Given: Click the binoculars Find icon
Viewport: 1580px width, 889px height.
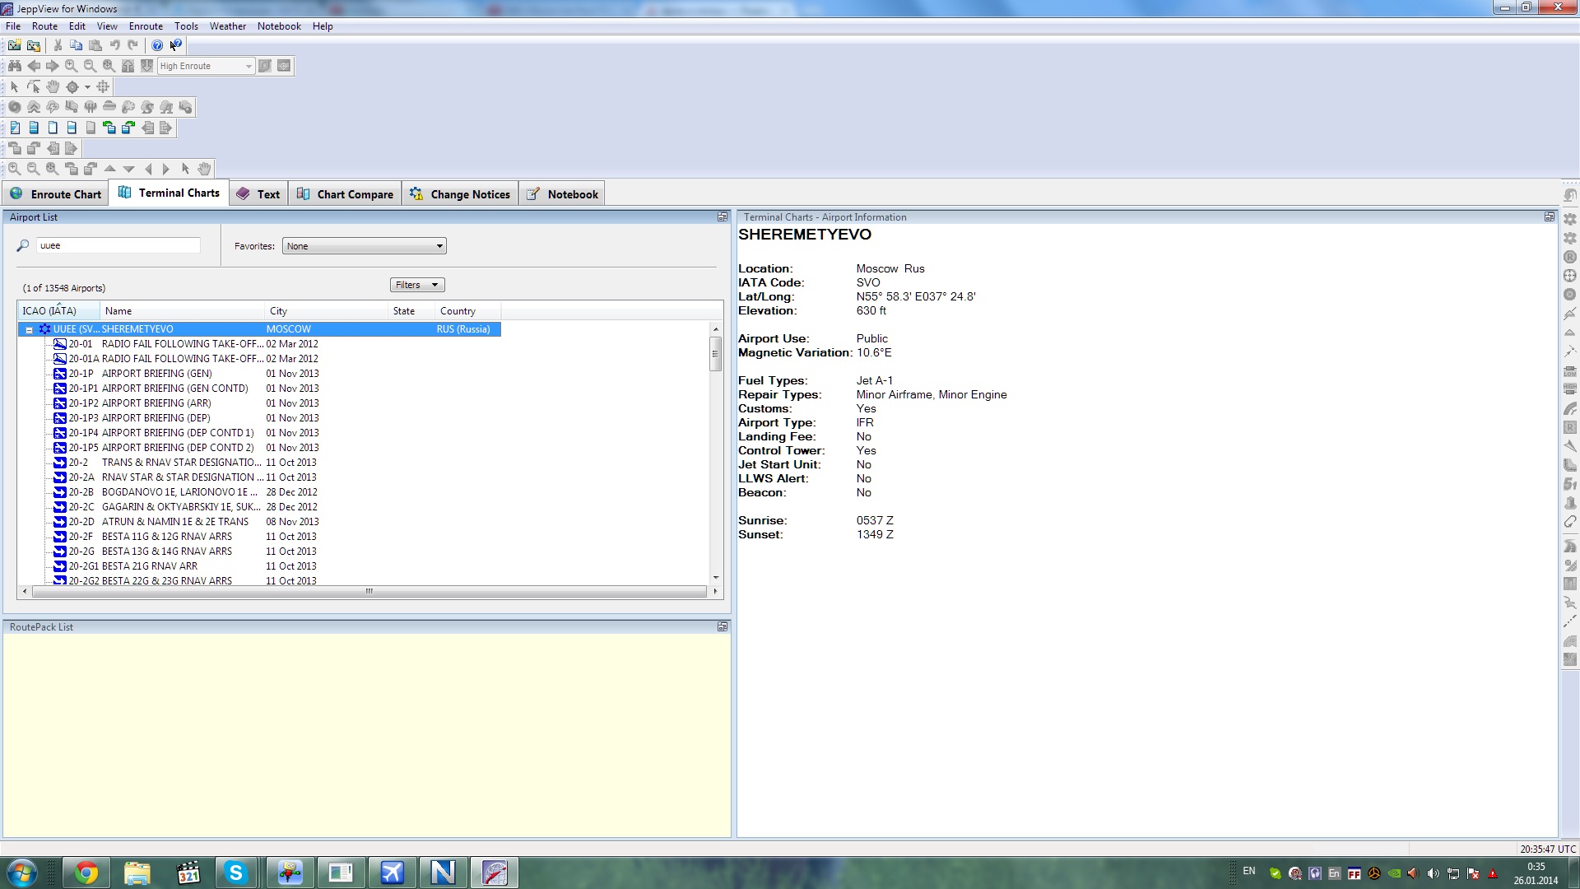Looking at the screenshot, I should 15,66.
